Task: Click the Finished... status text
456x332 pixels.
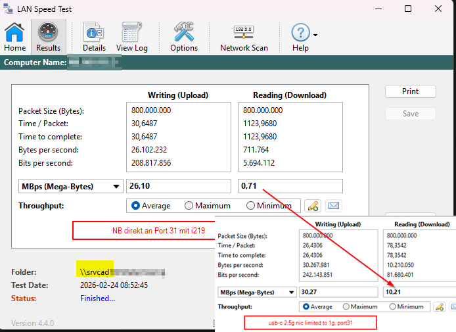Action: [97, 298]
